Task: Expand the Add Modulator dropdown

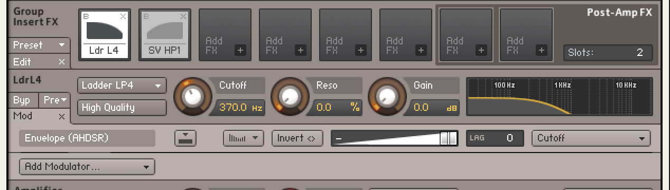Action: click(87, 167)
